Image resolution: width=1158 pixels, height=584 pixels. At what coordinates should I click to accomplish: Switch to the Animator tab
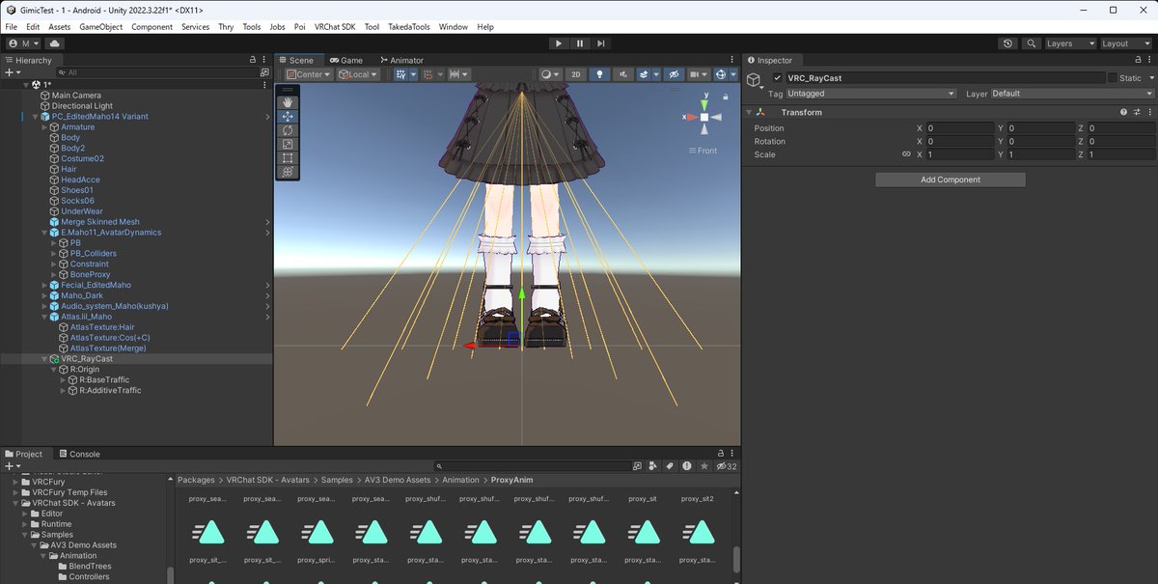pos(401,60)
